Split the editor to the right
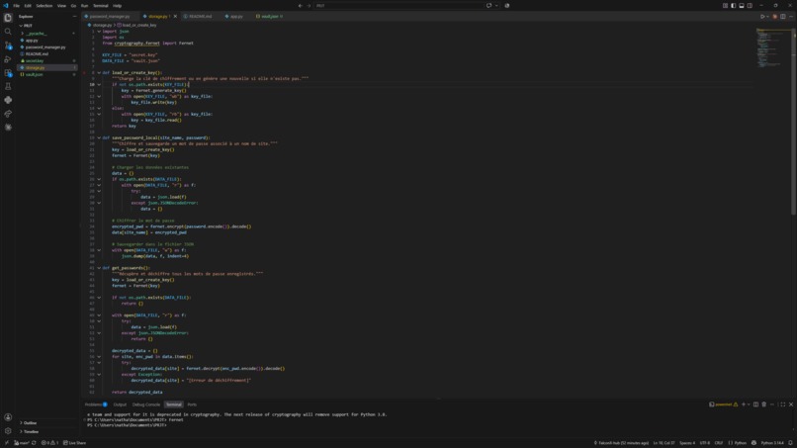 point(783,16)
